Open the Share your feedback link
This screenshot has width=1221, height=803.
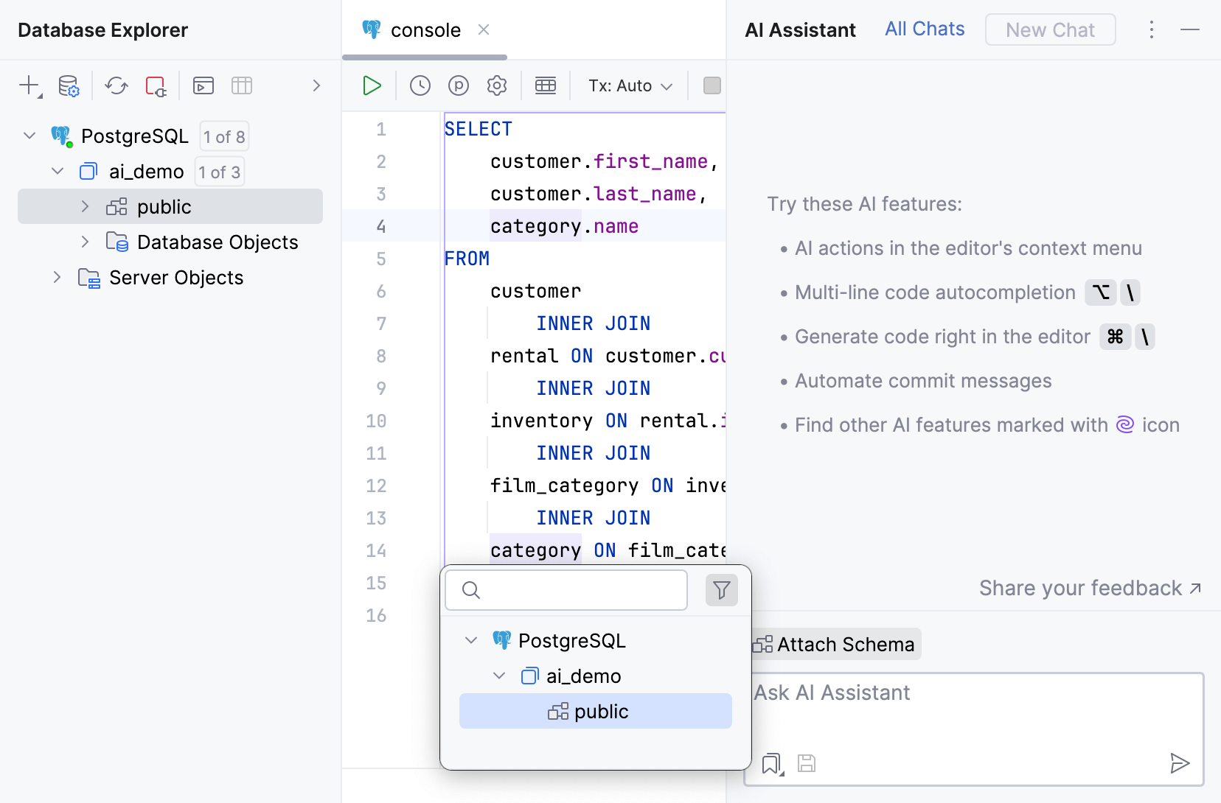point(1090,588)
